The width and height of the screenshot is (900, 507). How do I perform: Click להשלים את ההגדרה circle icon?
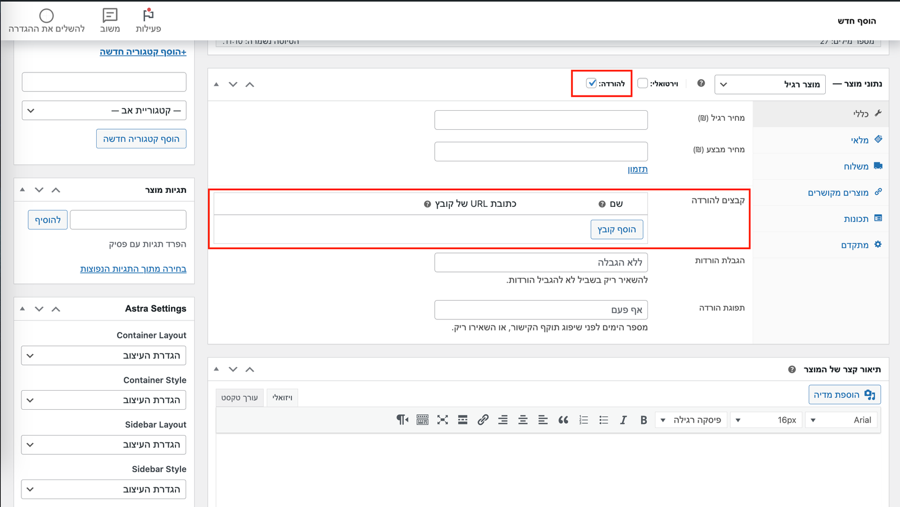pyautogui.click(x=47, y=15)
